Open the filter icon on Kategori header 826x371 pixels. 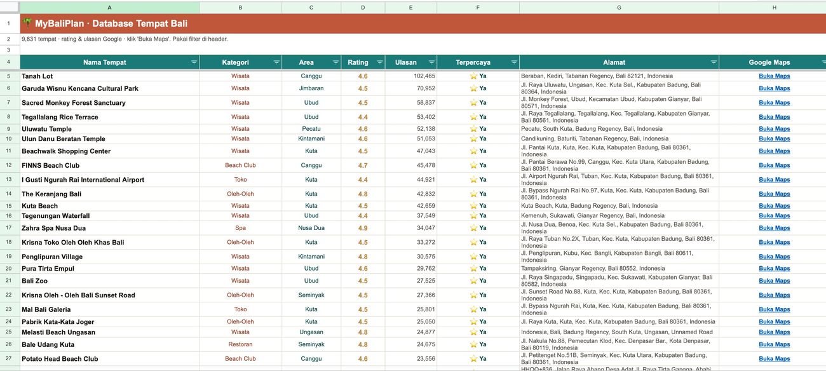click(x=276, y=62)
